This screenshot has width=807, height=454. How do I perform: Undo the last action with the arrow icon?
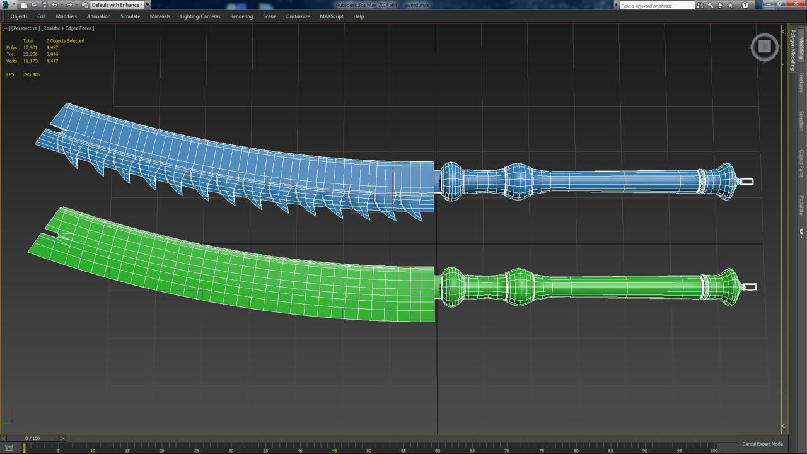(x=54, y=5)
